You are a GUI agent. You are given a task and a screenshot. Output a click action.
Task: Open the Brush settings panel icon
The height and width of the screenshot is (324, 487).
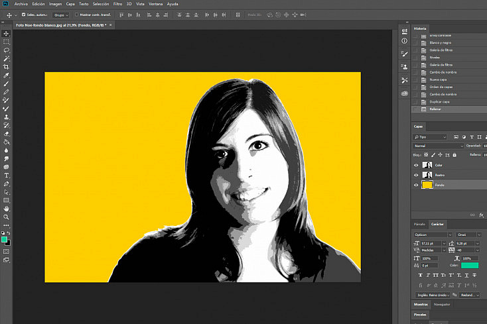click(404, 54)
